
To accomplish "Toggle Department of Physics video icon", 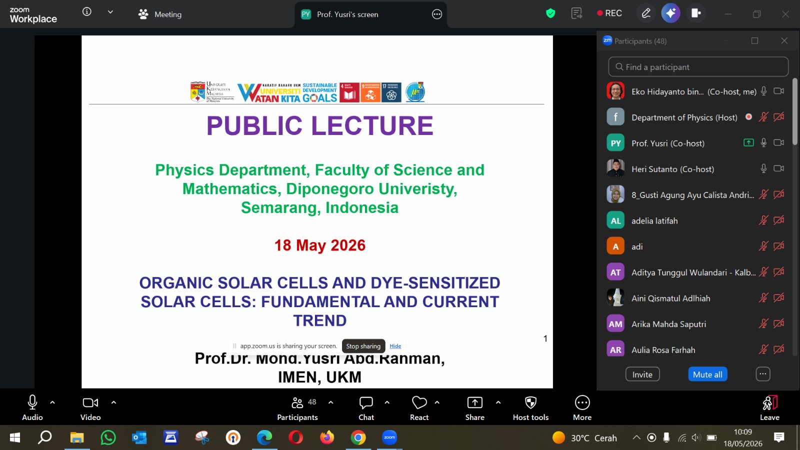I will [x=778, y=117].
